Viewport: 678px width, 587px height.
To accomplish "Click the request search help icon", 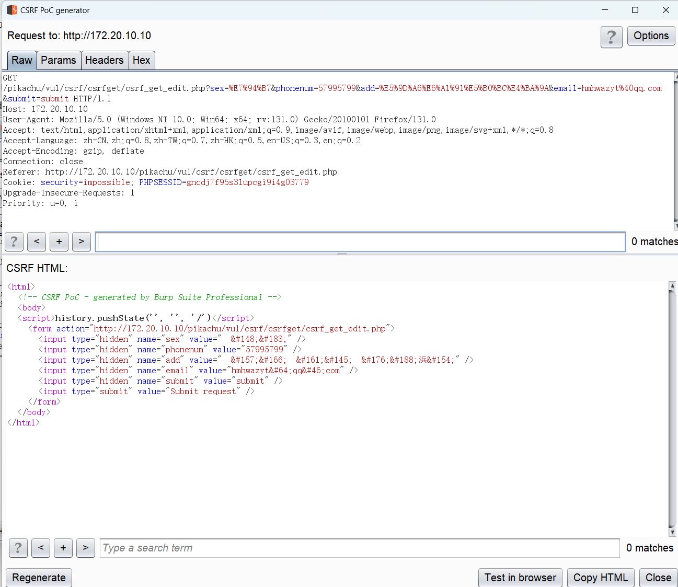I will (x=14, y=241).
